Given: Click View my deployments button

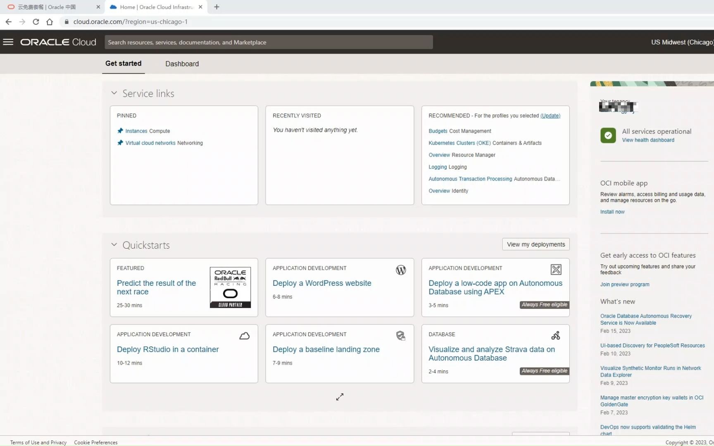Looking at the screenshot, I should [x=536, y=244].
